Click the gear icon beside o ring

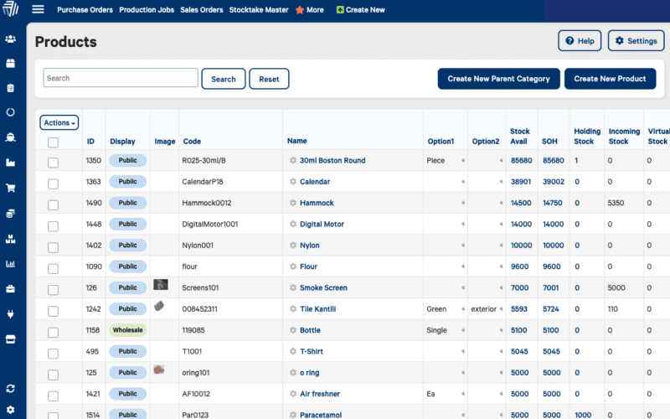click(293, 372)
